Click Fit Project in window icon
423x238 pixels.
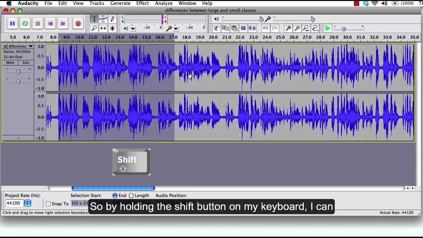click(315, 28)
